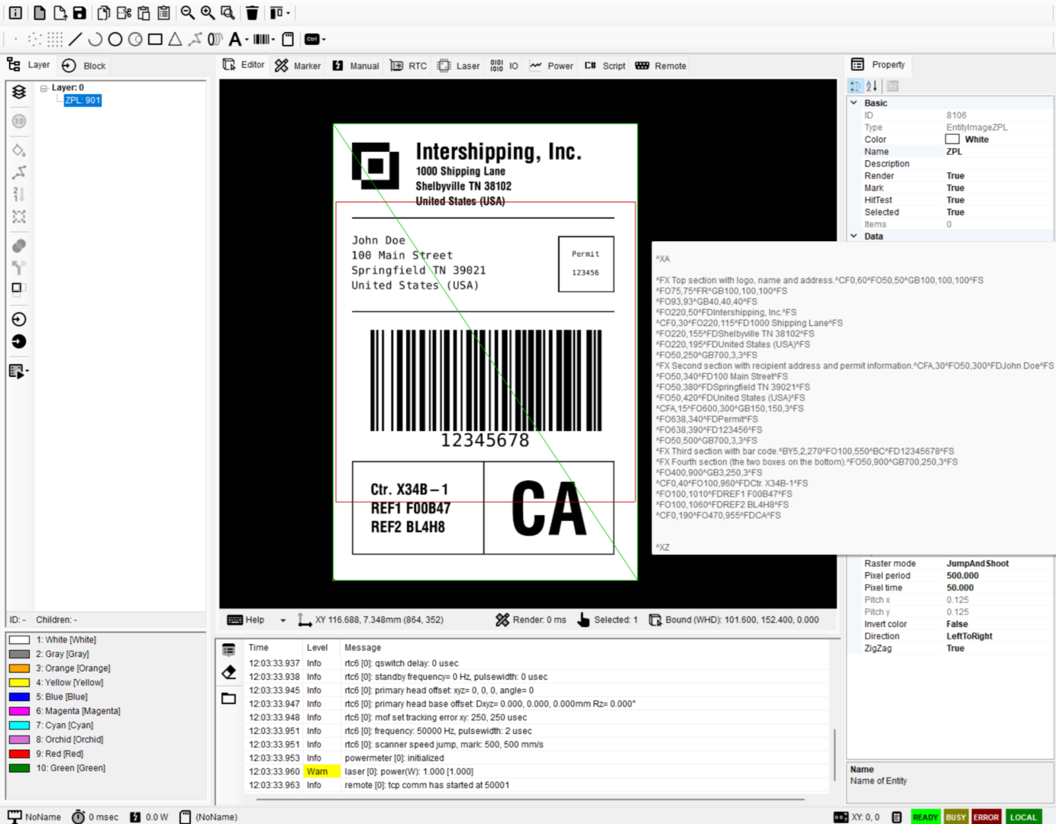Select the Circle drawing tool
The height and width of the screenshot is (824, 1056).
(x=115, y=39)
